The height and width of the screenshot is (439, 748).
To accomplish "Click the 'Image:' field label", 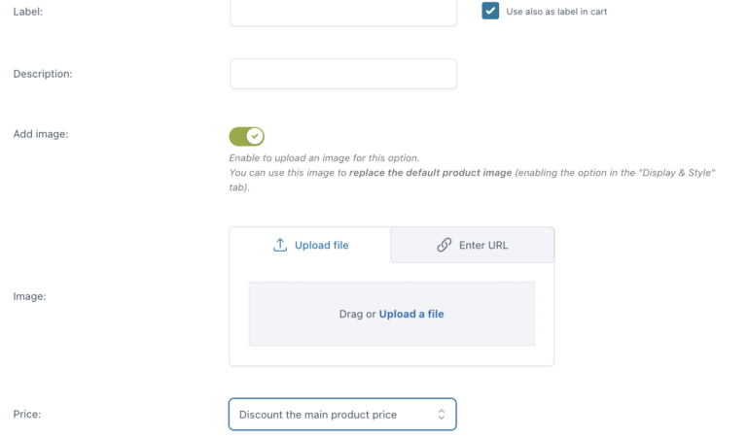I will point(29,296).
